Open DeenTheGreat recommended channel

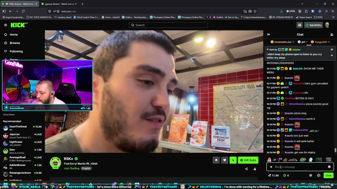(x=22, y=128)
